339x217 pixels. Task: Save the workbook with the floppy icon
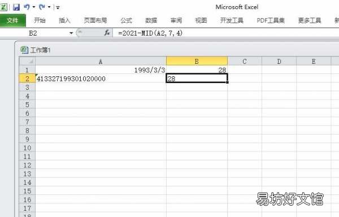[16, 7]
